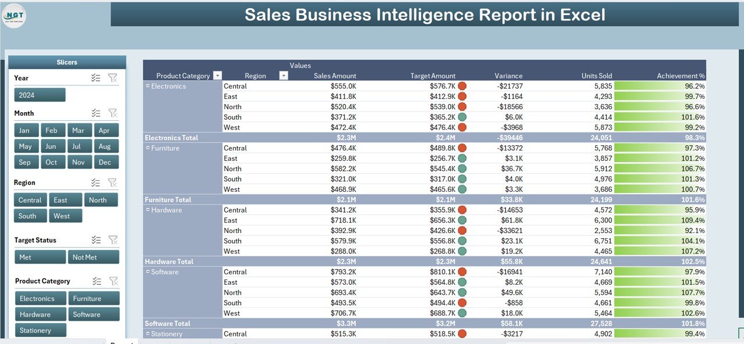Collapse the Electronics category group
This screenshot has height=344, width=744.
point(148,86)
